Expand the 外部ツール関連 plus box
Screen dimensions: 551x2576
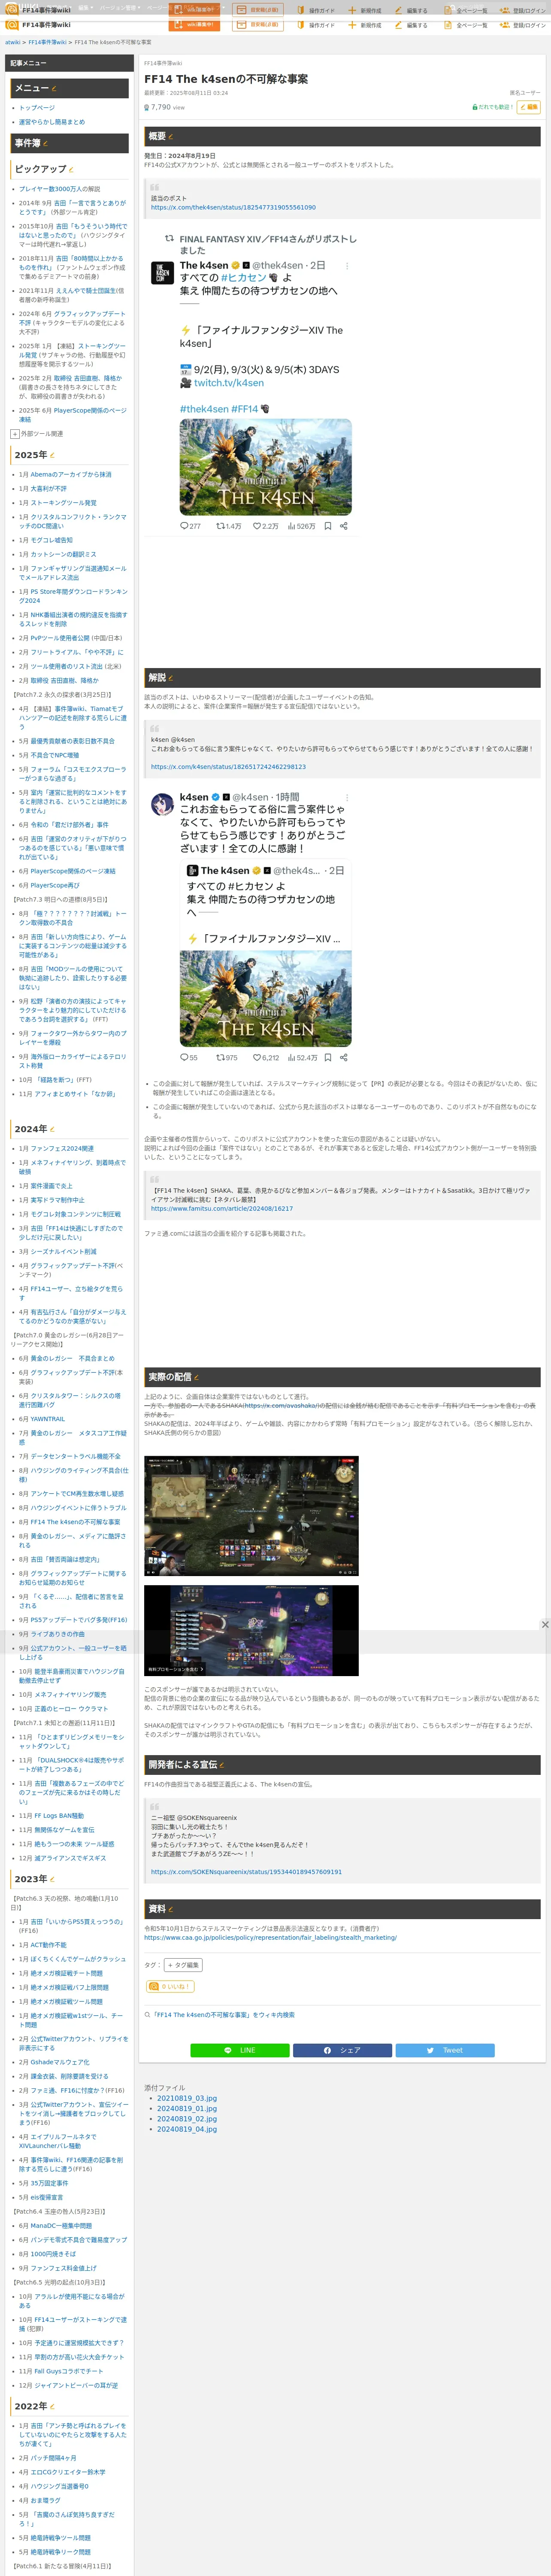click(15, 434)
